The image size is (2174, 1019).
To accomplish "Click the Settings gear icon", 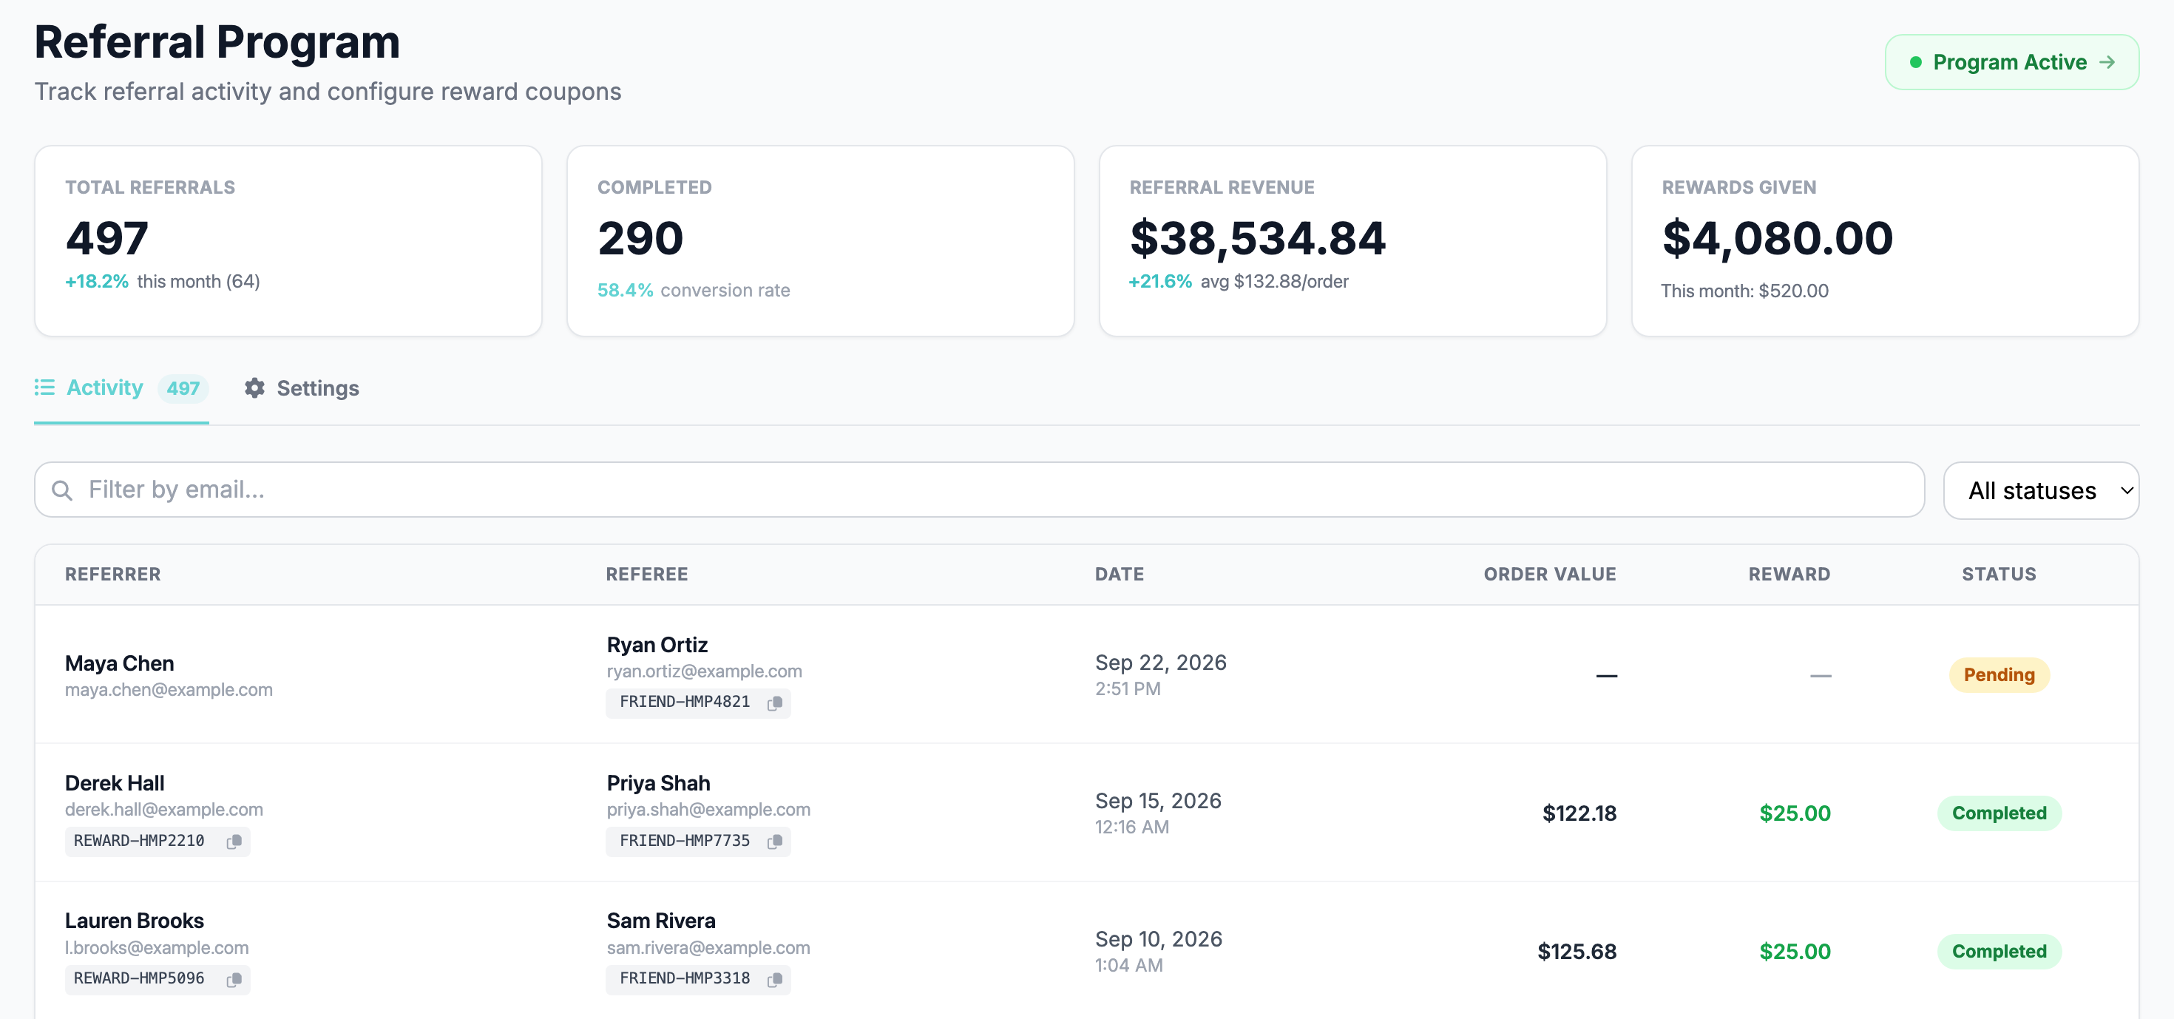I will click(254, 387).
